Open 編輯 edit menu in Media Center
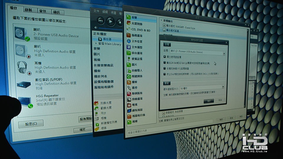 coord(105,12)
